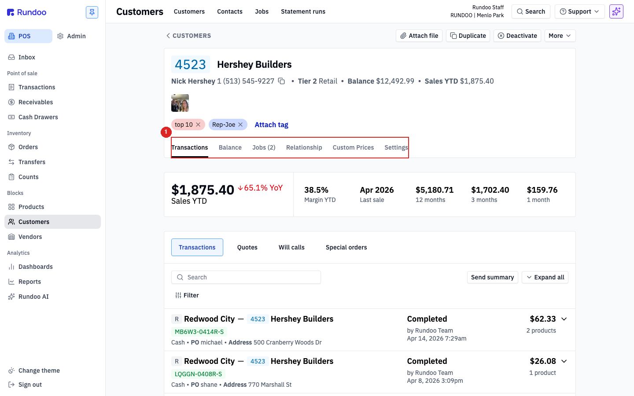Screen dimensions: 634x396
Task: Click customer number 4523 badge
Action: click(x=191, y=65)
